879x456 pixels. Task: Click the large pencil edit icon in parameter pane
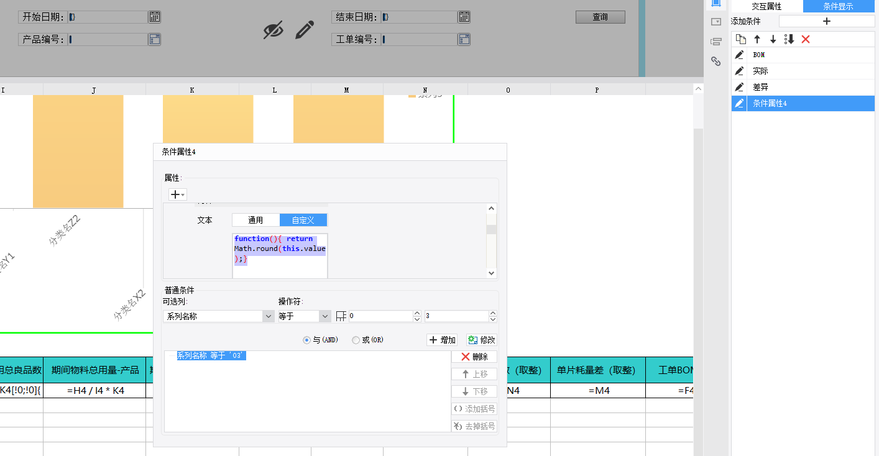(x=305, y=29)
